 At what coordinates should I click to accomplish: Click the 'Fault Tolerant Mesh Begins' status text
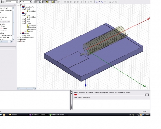pos(82,97)
